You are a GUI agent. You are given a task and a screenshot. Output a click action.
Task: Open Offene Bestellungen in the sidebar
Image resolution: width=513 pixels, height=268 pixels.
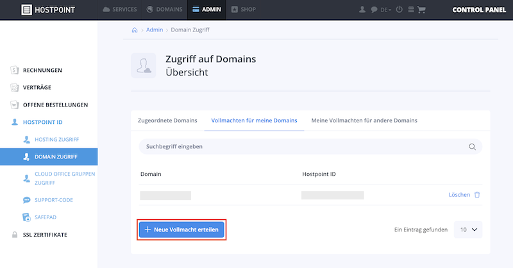(55, 105)
